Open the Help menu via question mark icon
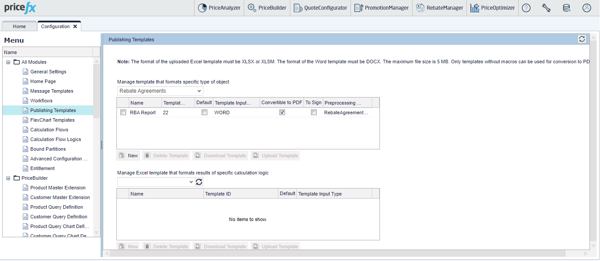 tap(526, 7)
